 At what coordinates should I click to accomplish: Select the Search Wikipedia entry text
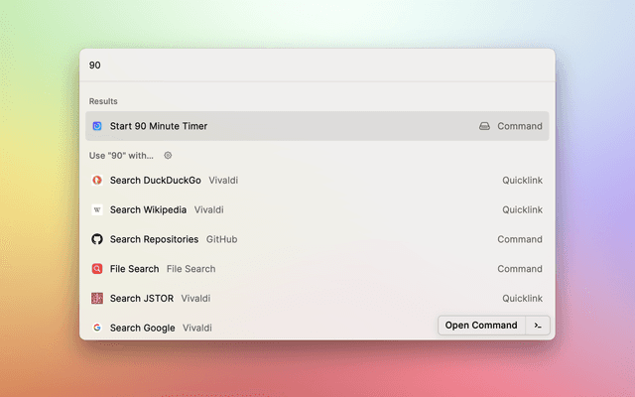tap(148, 210)
